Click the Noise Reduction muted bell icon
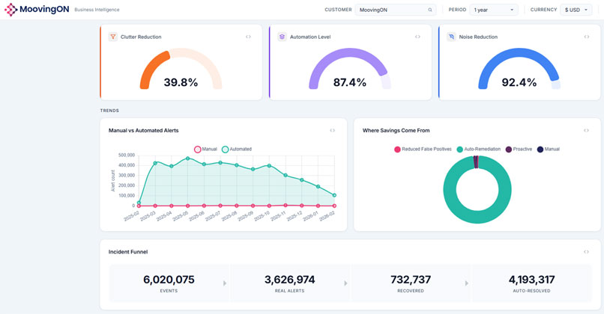This screenshot has width=604, height=314. pos(451,37)
